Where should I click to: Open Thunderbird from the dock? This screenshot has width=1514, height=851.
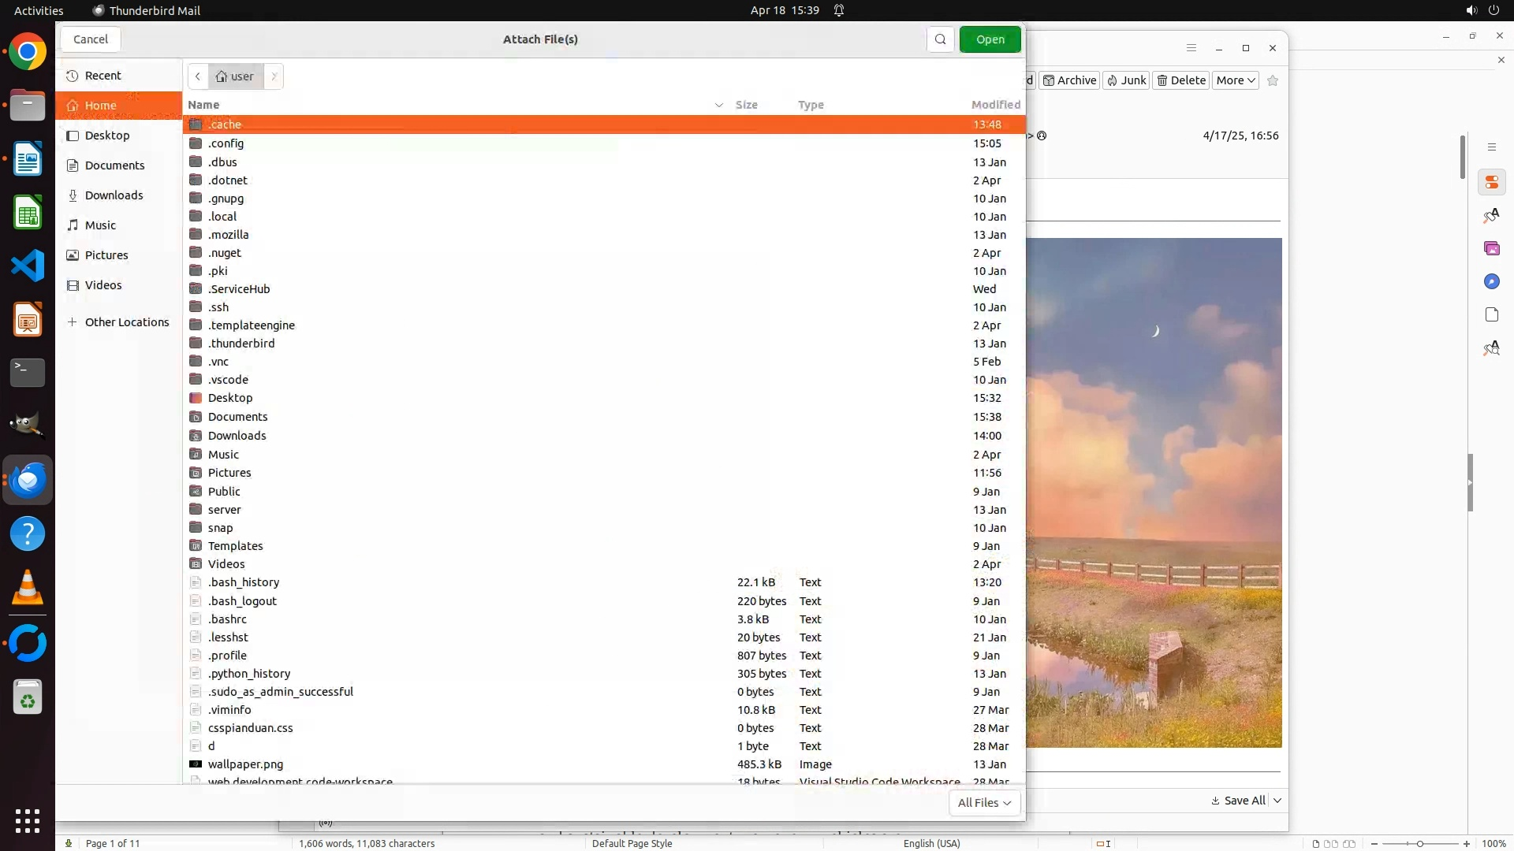(28, 480)
